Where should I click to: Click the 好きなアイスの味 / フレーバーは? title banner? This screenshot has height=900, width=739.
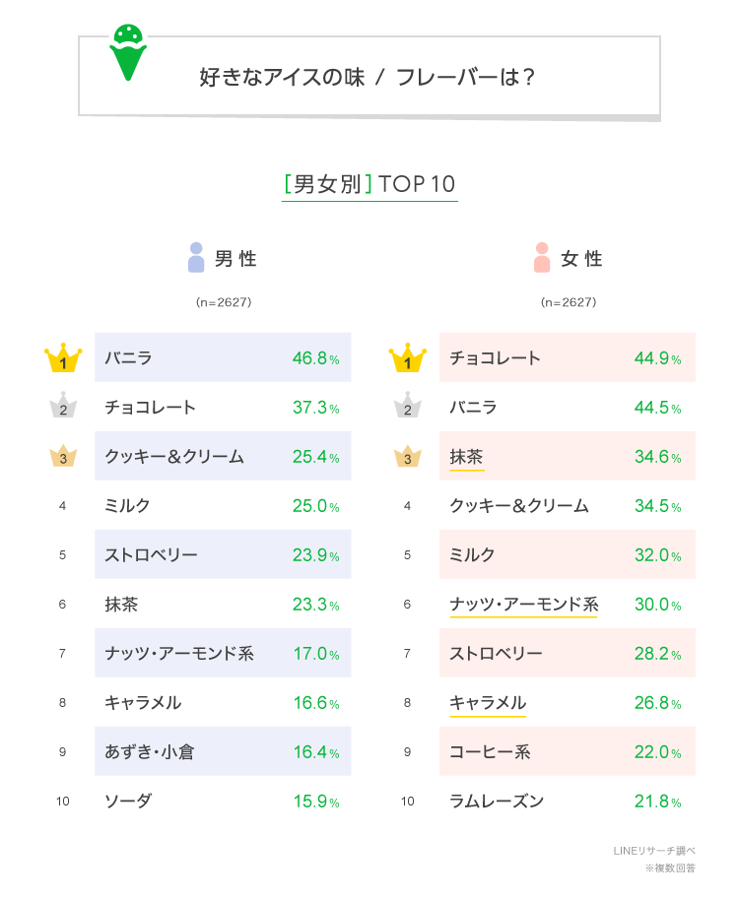click(x=369, y=77)
